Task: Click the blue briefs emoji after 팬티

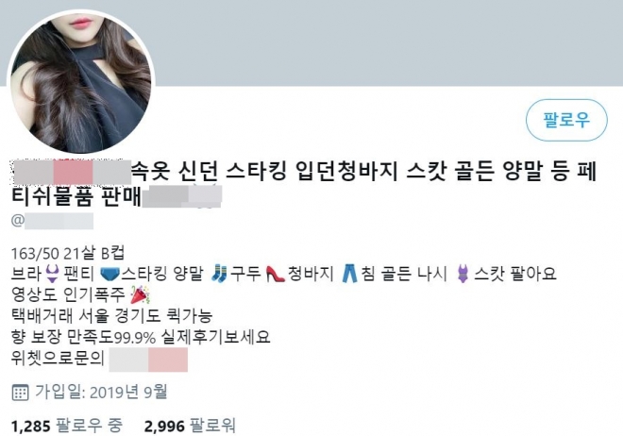Action: (109, 274)
